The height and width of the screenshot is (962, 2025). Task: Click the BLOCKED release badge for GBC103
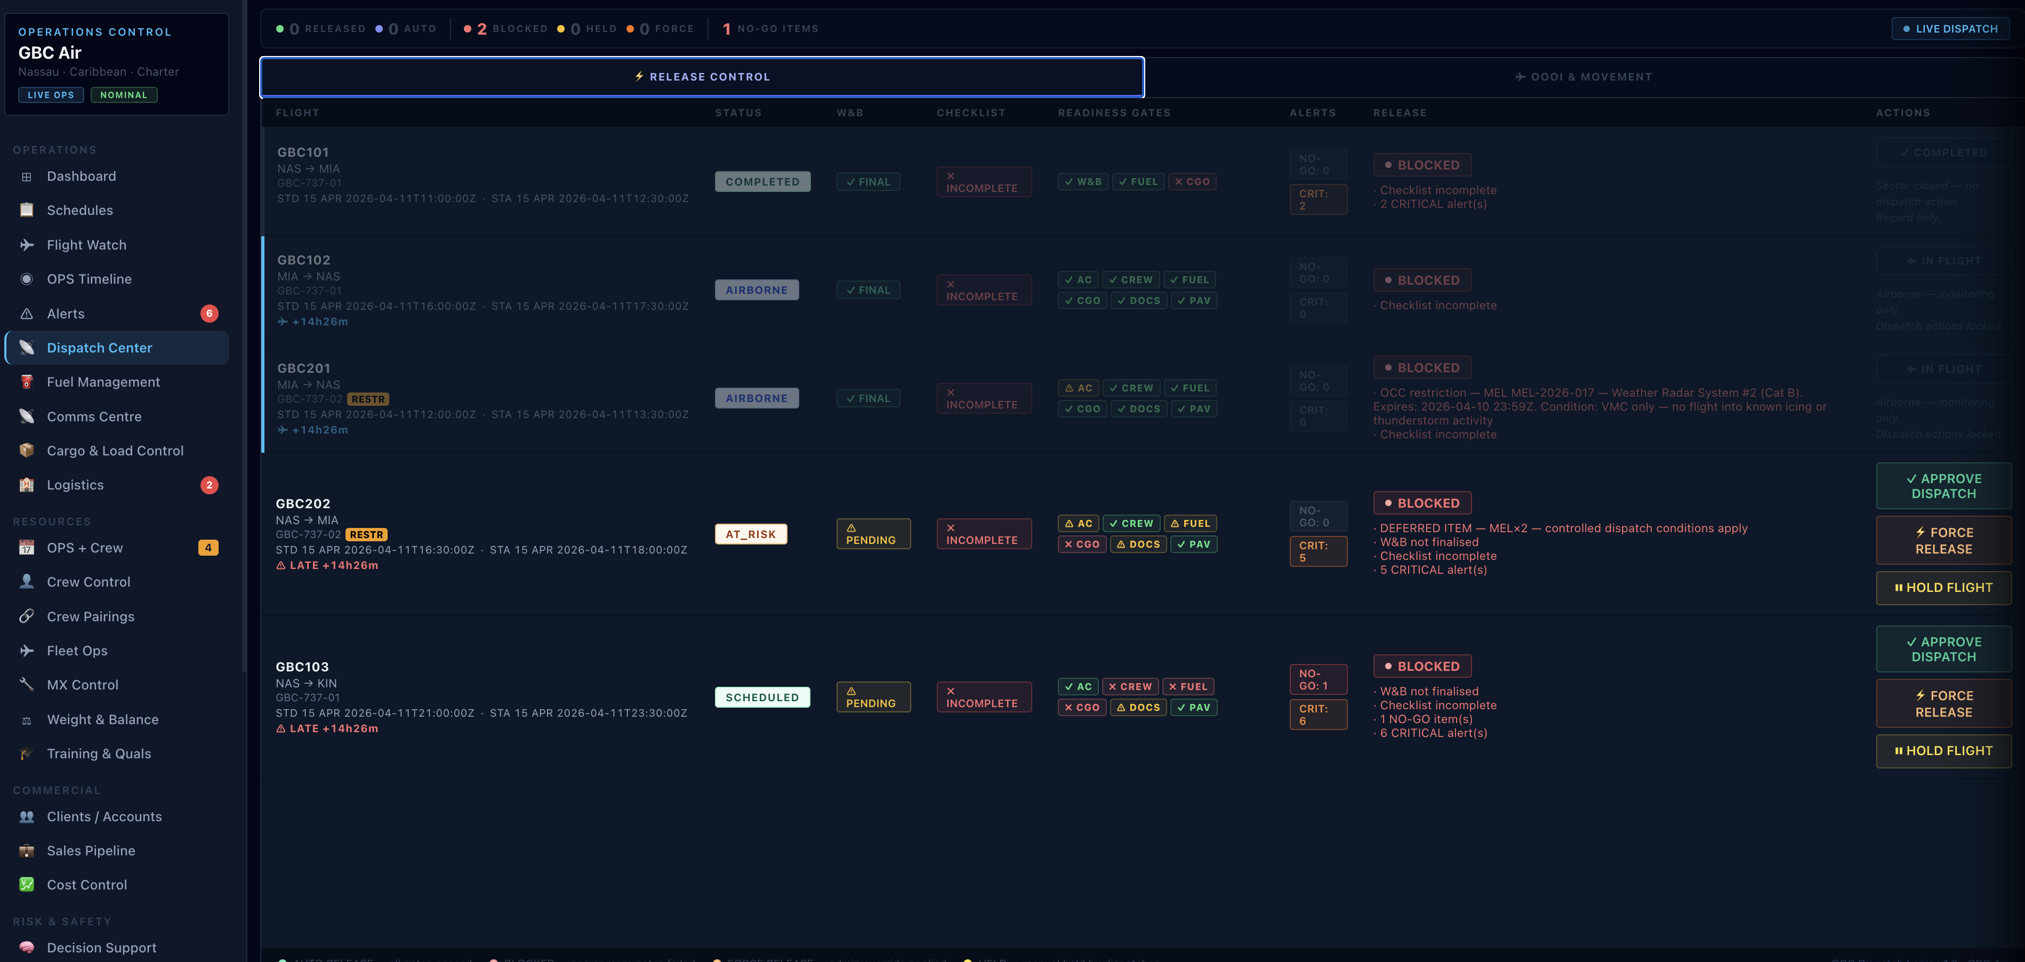coord(1422,667)
